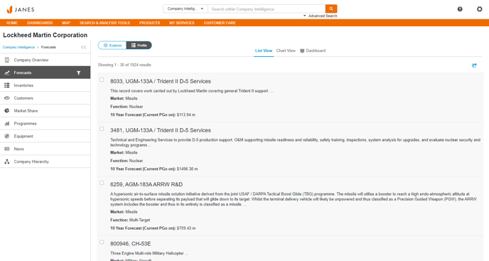Open Market Share in sidebar

pyautogui.click(x=45, y=110)
